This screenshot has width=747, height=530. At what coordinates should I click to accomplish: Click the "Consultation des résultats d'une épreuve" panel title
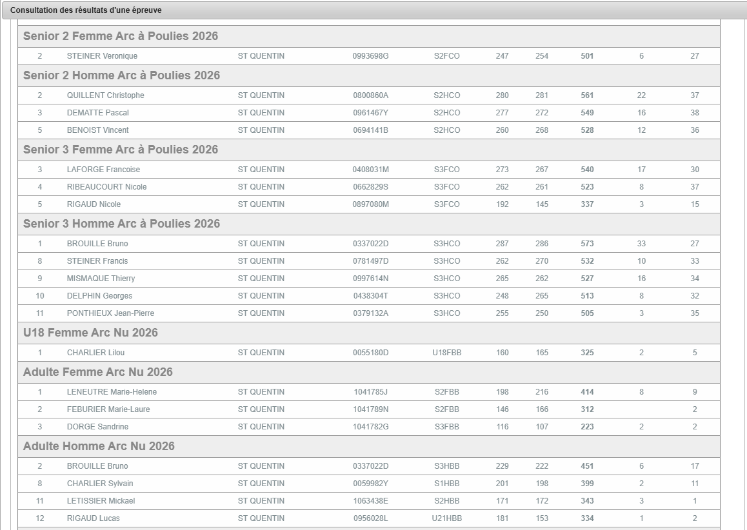pos(86,10)
